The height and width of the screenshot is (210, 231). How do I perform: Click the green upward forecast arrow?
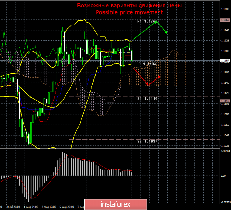(x=145, y=31)
